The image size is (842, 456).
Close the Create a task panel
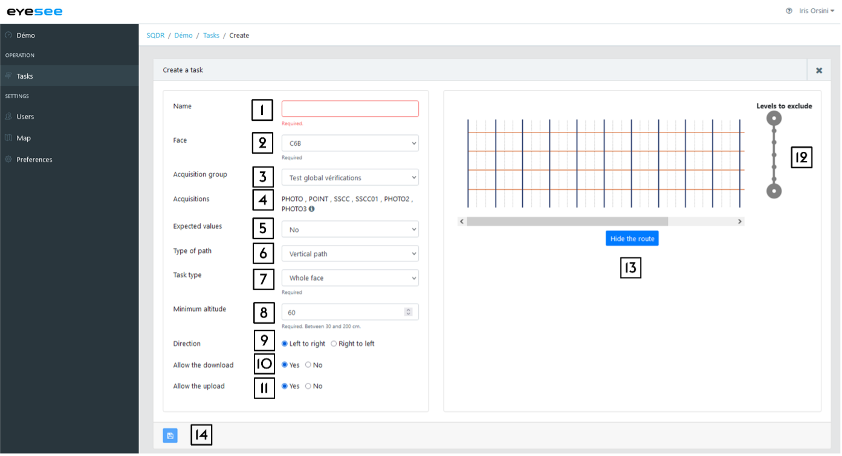click(x=820, y=71)
